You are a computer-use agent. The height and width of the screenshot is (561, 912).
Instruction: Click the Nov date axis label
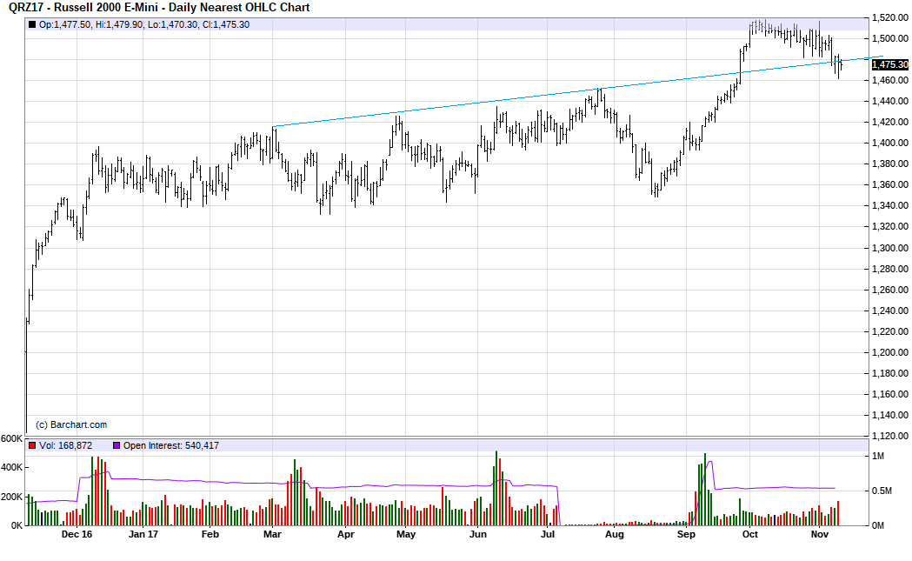(x=819, y=534)
